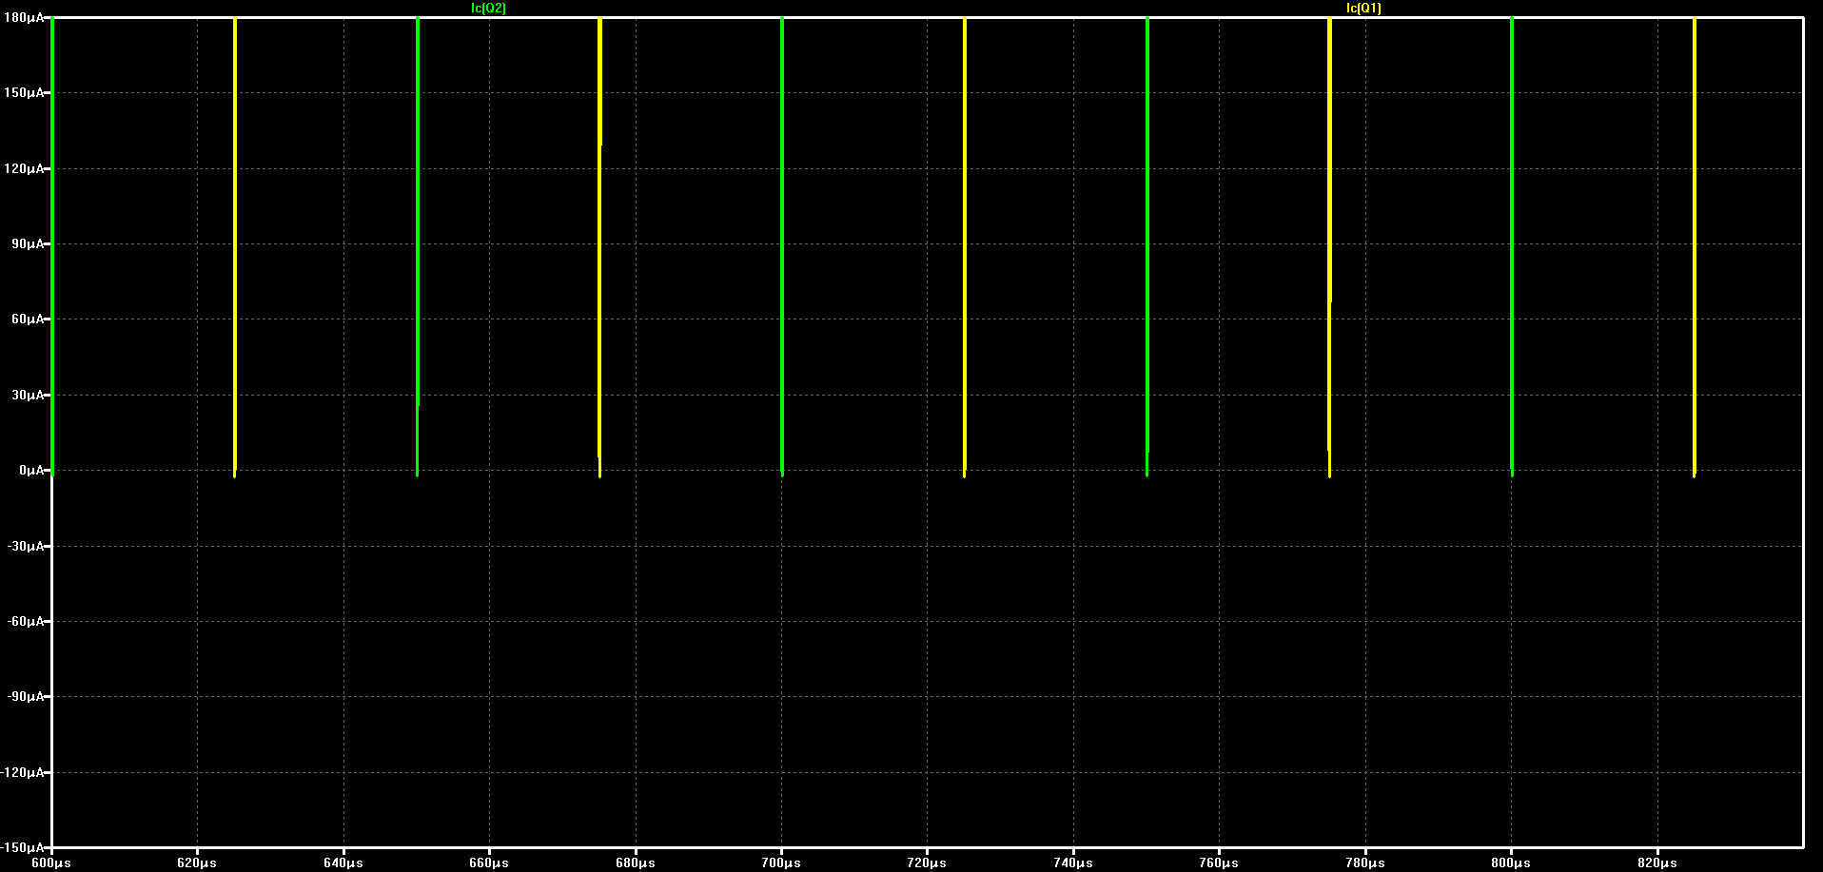Image resolution: width=1823 pixels, height=872 pixels.
Task: Click the 180µA vertical axis label
Action: (x=23, y=18)
